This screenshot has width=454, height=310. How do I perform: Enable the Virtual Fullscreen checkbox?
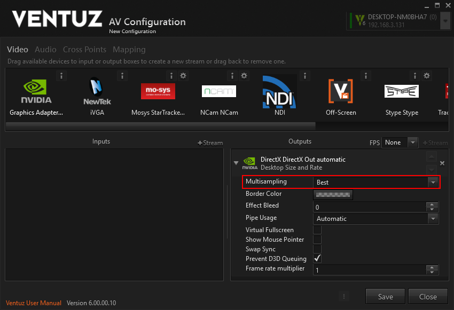(317, 230)
